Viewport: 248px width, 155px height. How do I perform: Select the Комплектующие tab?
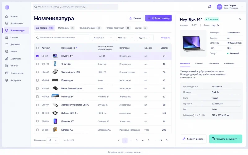(x=90, y=28)
